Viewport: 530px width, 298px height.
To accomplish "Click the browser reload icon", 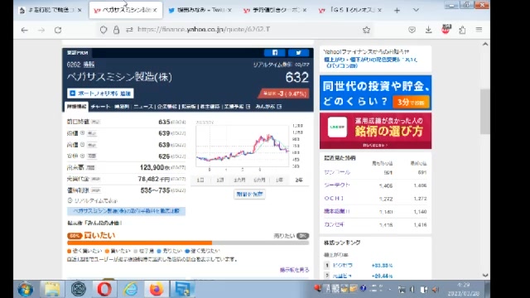I will (x=58, y=30).
